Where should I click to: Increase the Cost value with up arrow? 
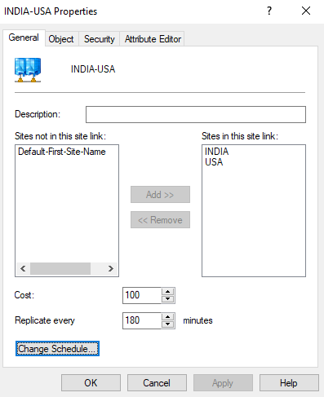point(168,292)
